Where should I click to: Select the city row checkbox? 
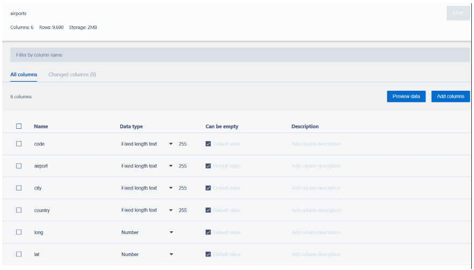pos(19,188)
